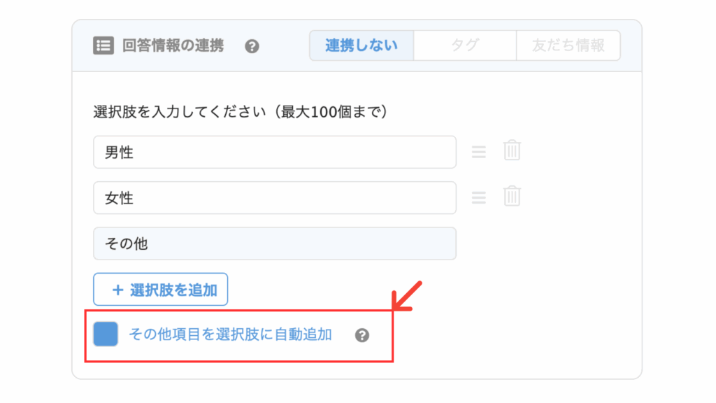Open help for その他項目を選択肢に自動追加
Viewport: 716px width, 403px height.
point(362,335)
